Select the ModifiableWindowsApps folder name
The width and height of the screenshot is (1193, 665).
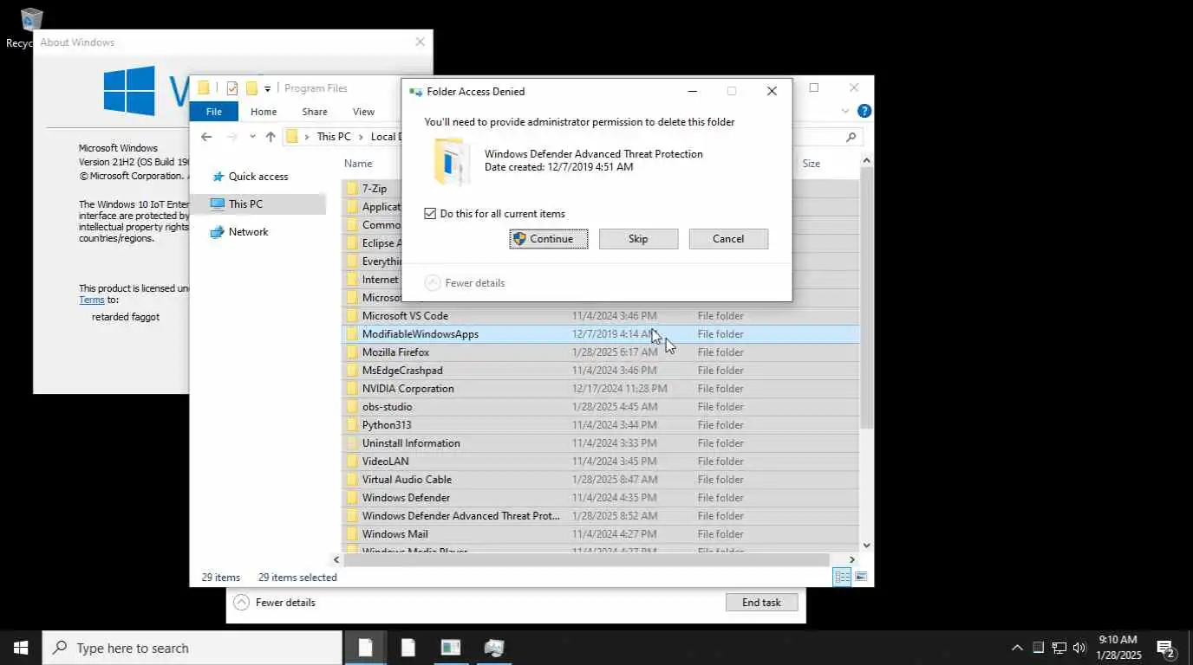coord(420,334)
